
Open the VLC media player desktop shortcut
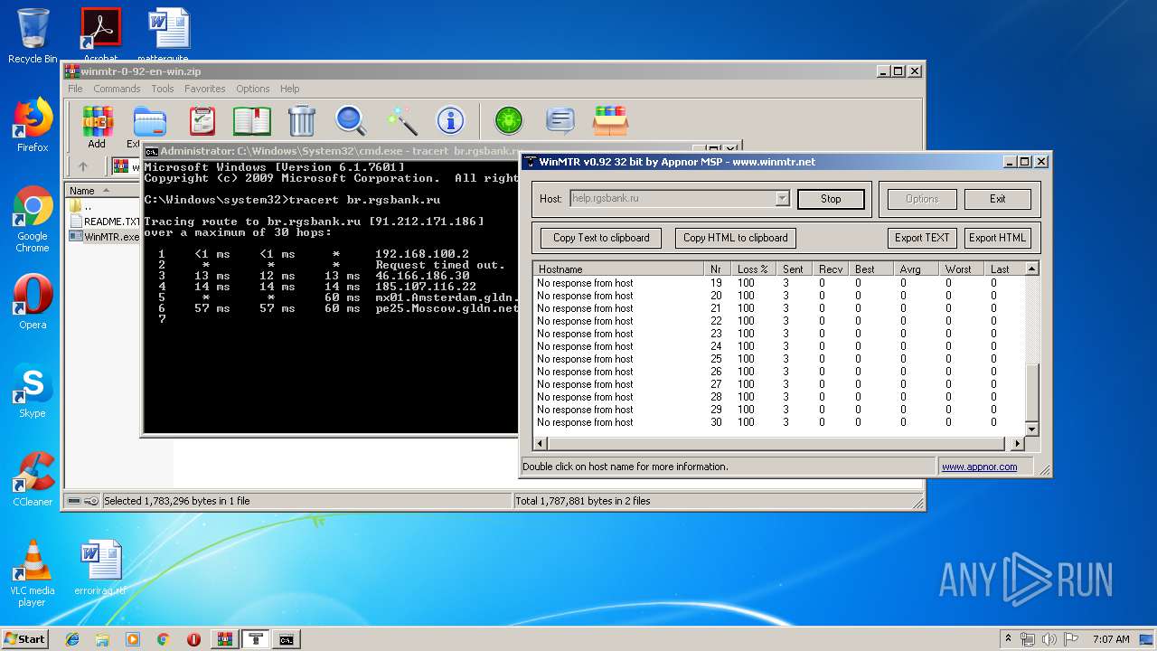click(x=33, y=574)
